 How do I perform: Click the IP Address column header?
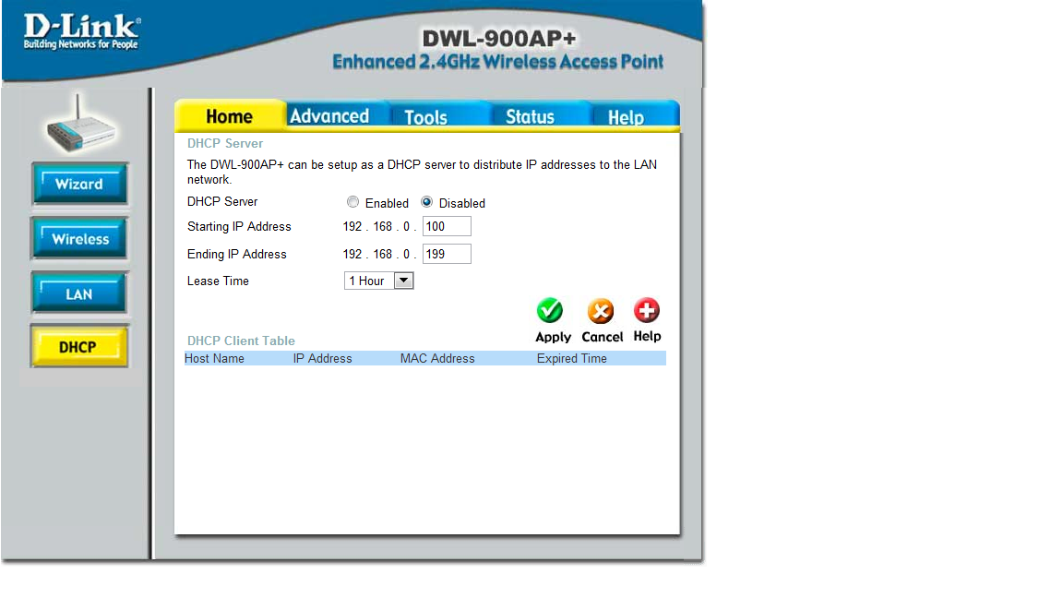point(323,359)
